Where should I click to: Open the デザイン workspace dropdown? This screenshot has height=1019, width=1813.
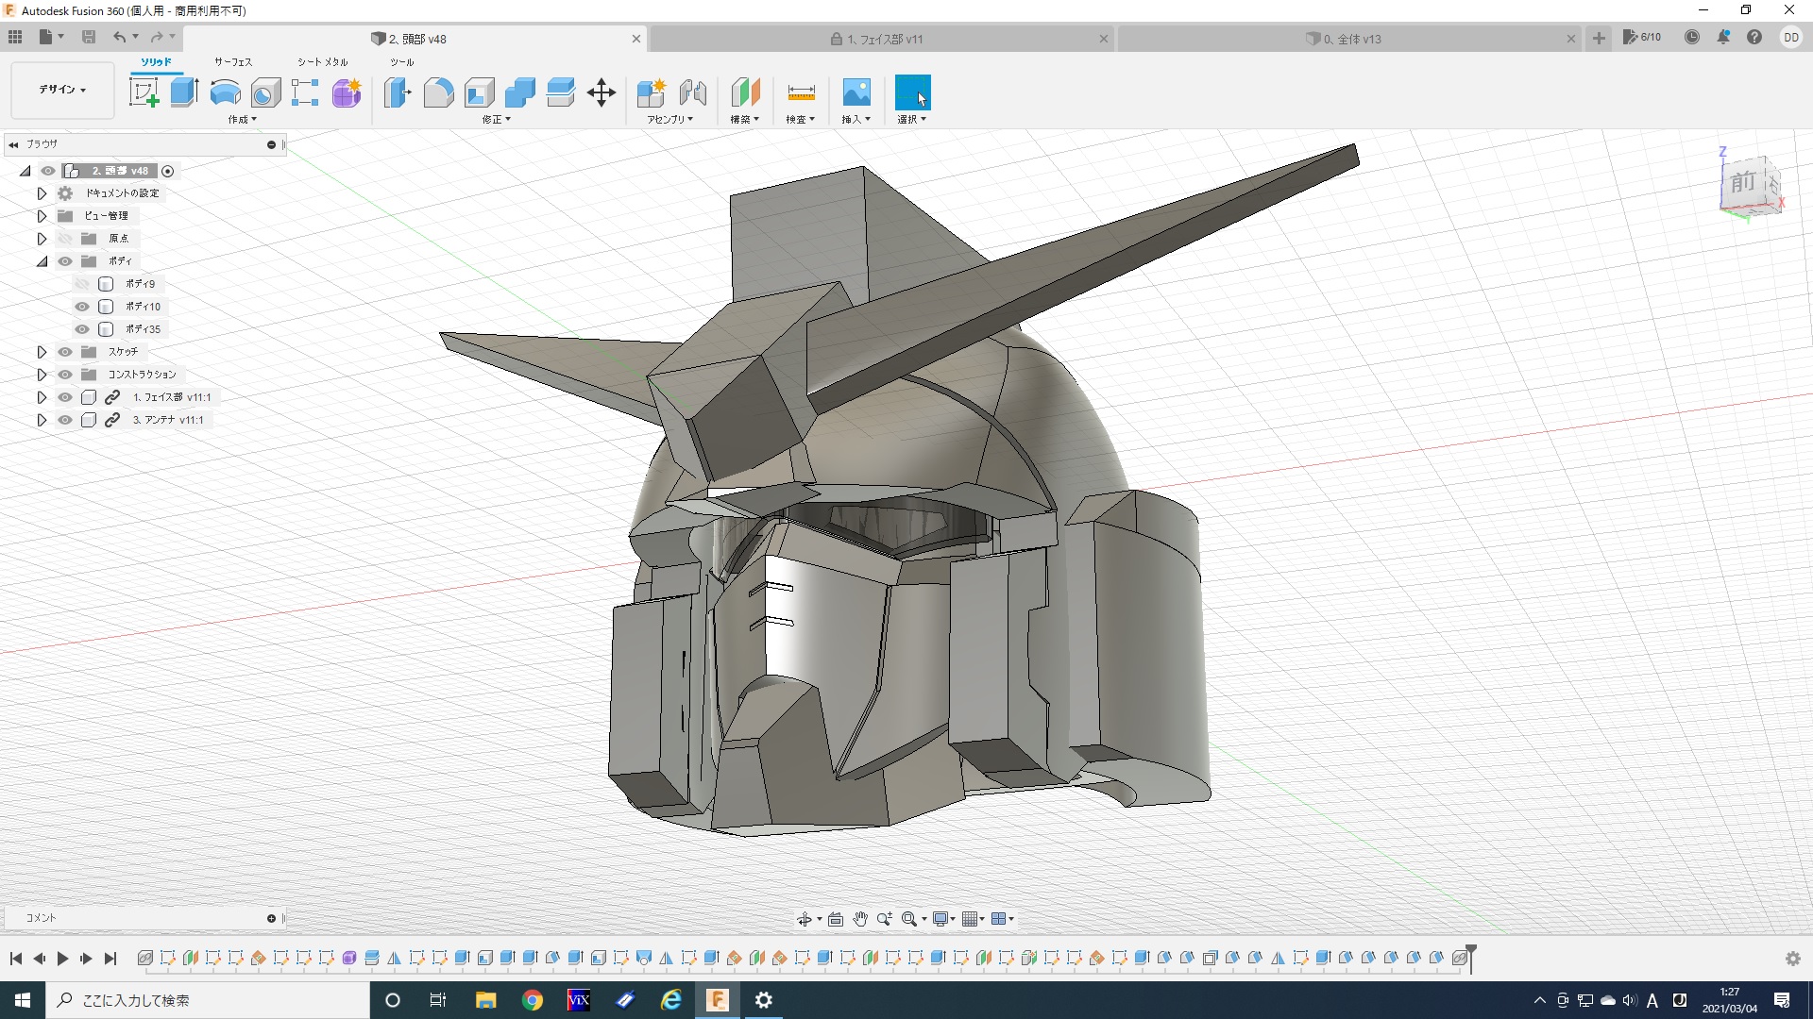point(62,90)
